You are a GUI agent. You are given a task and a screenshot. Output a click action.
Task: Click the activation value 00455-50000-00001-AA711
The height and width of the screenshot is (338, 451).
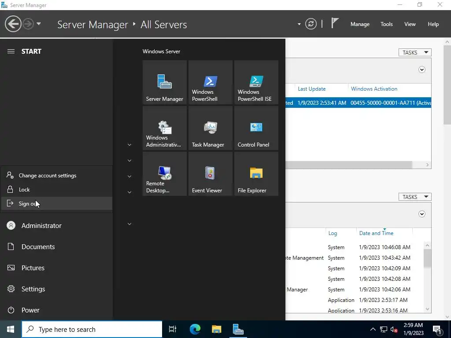[x=391, y=103]
